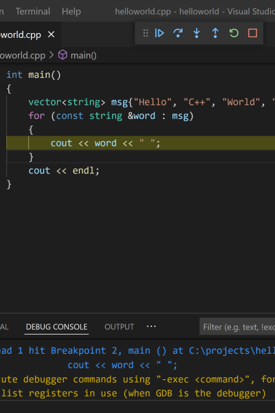Click the breadcrumb chevron separator
Image resolution: width=275 pixels, height=413 pixels.
click(x=52, y=55)
